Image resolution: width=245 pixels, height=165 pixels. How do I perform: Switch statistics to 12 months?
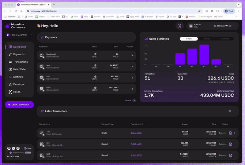225,39
